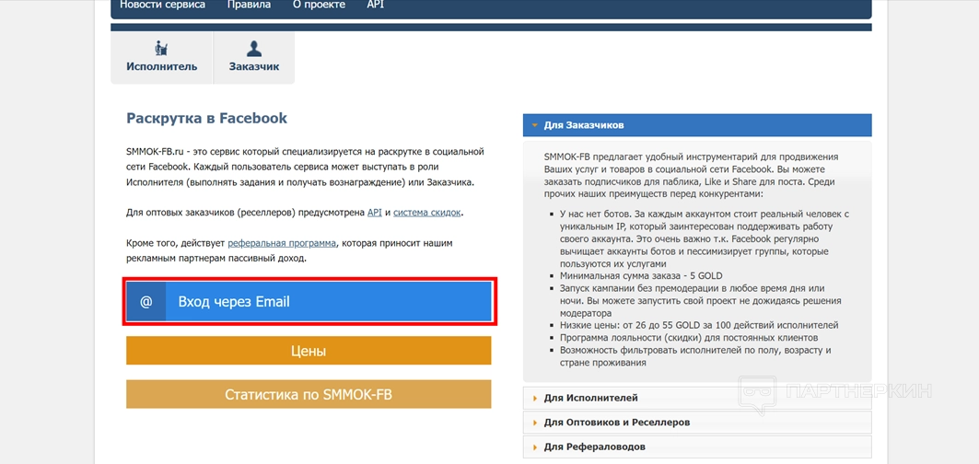The width and height of the screenshot is (979, 464).
Task: Open the О проекте menu item
Action: click(x=319, y=5)
